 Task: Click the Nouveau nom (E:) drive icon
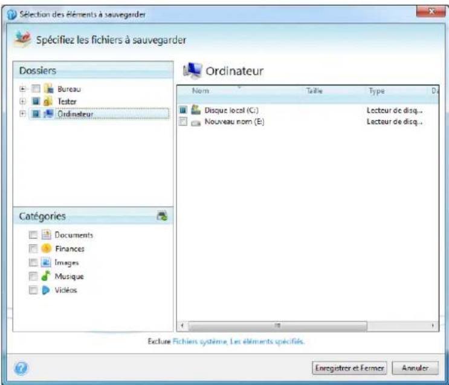196,123
